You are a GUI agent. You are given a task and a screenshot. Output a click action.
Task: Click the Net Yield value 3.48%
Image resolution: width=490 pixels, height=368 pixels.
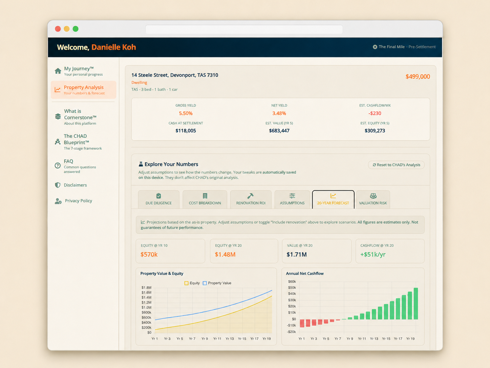point(279,113)
